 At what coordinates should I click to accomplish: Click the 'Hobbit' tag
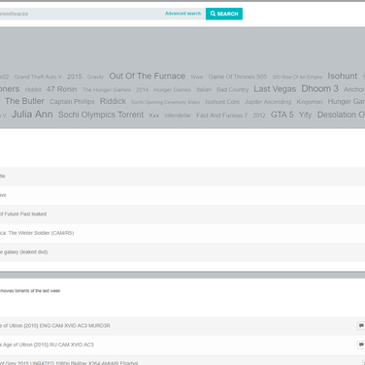[33, 89]
